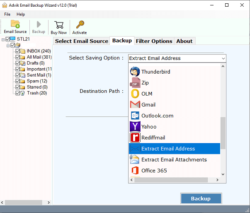The height and width of the screenshot is (213, 250).
Task: Click the OLM icon in list
Action: coord(135,94)
